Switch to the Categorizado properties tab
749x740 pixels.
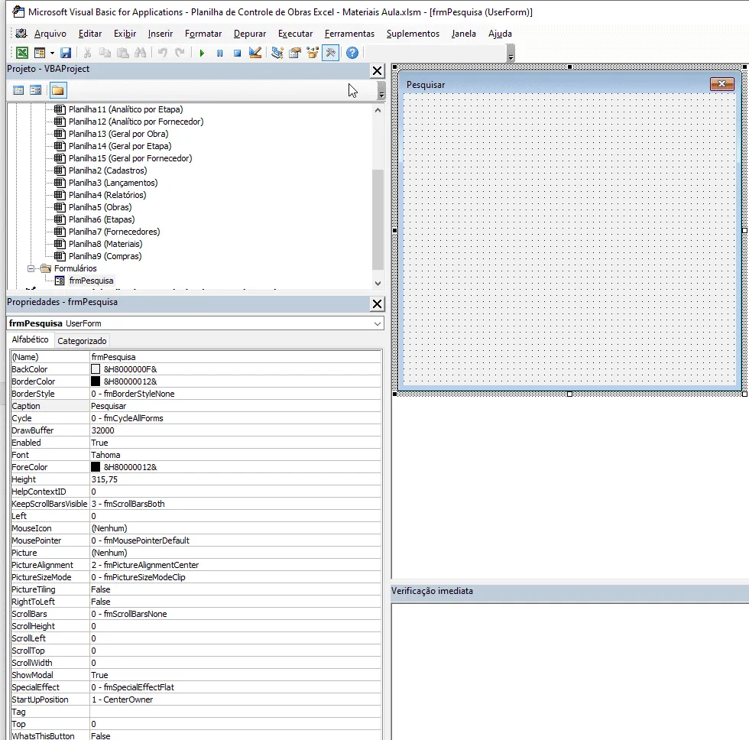[x=83, y=341]
